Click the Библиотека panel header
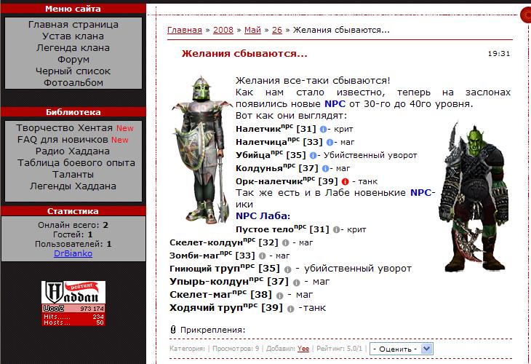Viewport: 531px width, 364px height. pyautogui.click(x=73, y=112)
